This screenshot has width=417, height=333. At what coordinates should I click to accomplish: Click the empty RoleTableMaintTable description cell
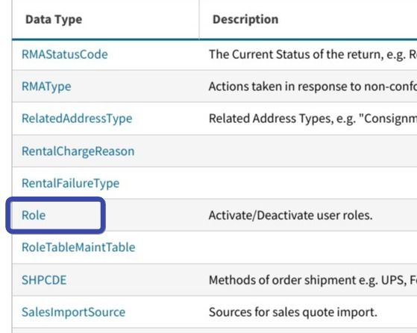click(x=308, y=247)
